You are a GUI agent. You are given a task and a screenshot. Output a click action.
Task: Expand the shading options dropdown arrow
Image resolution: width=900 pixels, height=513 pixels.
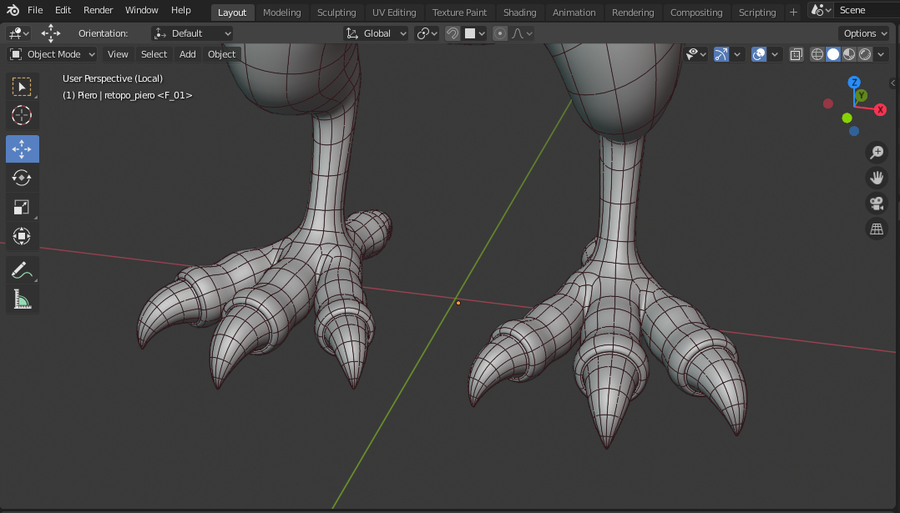(x=881, y=53)
